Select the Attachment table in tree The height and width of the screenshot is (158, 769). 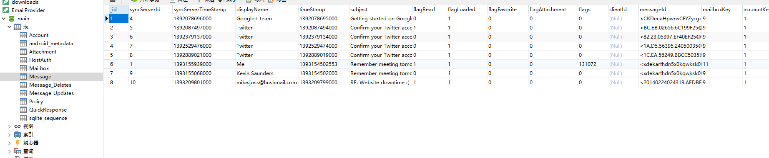point(43,52)
